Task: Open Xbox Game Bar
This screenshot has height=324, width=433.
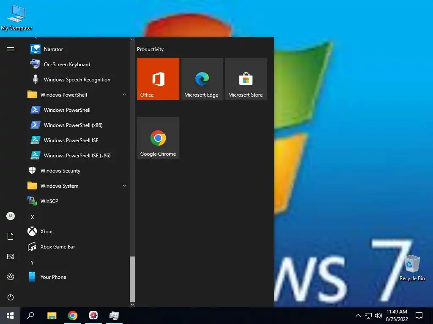Action: (77, 246)
